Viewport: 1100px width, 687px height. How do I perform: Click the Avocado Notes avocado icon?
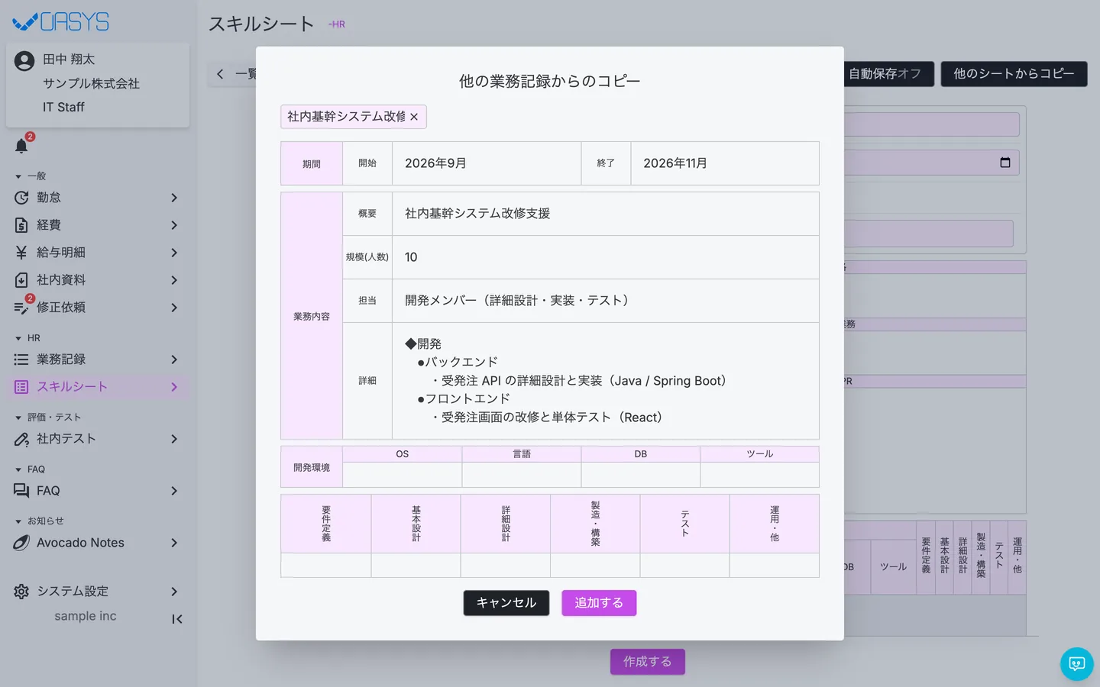pyautogui.click(x=21, y=543)
